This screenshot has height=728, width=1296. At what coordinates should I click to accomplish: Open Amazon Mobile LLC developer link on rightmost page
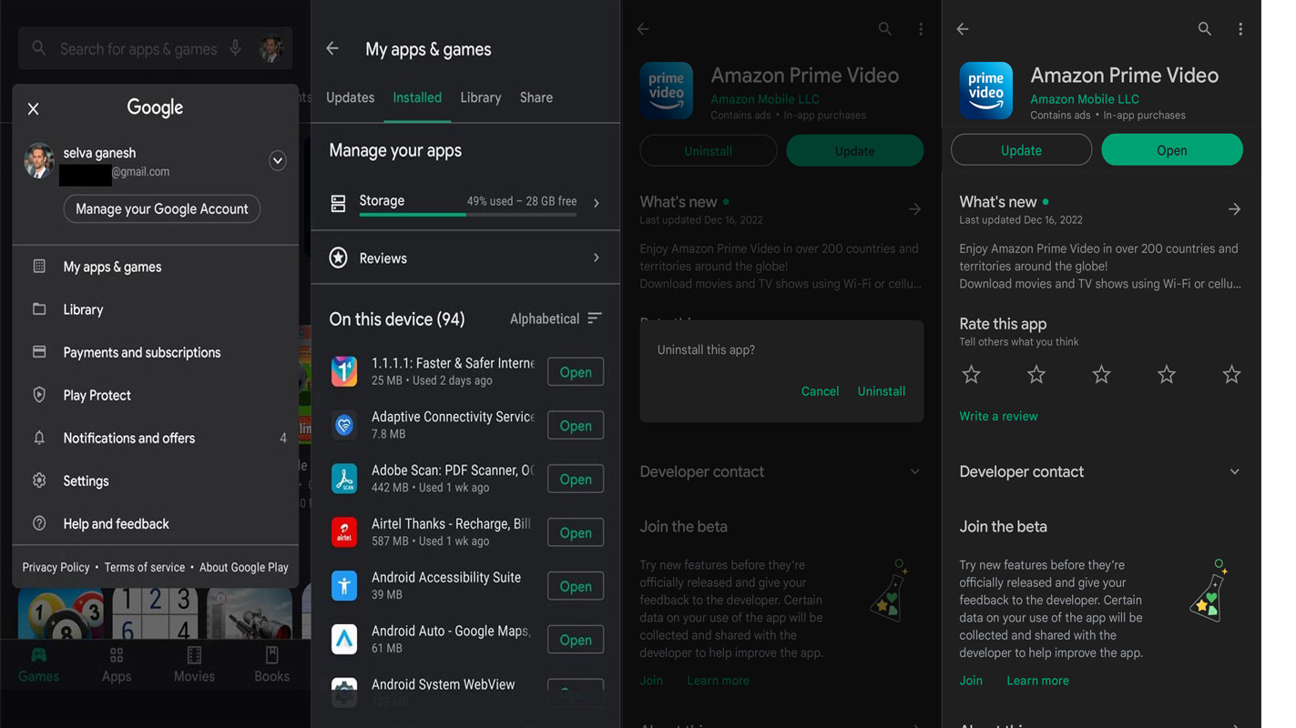coord(1085,99)
